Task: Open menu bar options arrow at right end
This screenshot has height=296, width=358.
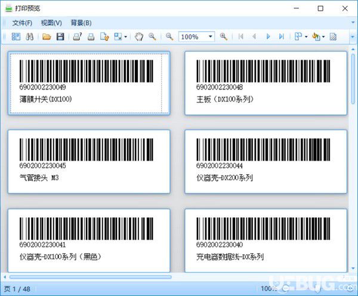Action: [352, 23]
